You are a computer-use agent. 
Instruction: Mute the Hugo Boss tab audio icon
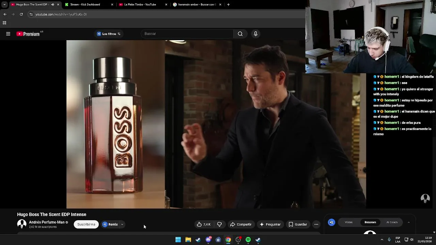pos(52,4)
